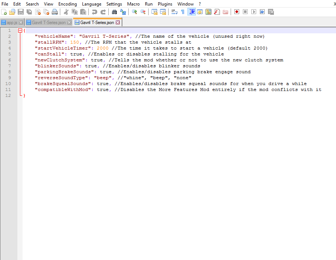Click the active orange-topped Gavril T-Series.json tab

click(x=97, y=23)
